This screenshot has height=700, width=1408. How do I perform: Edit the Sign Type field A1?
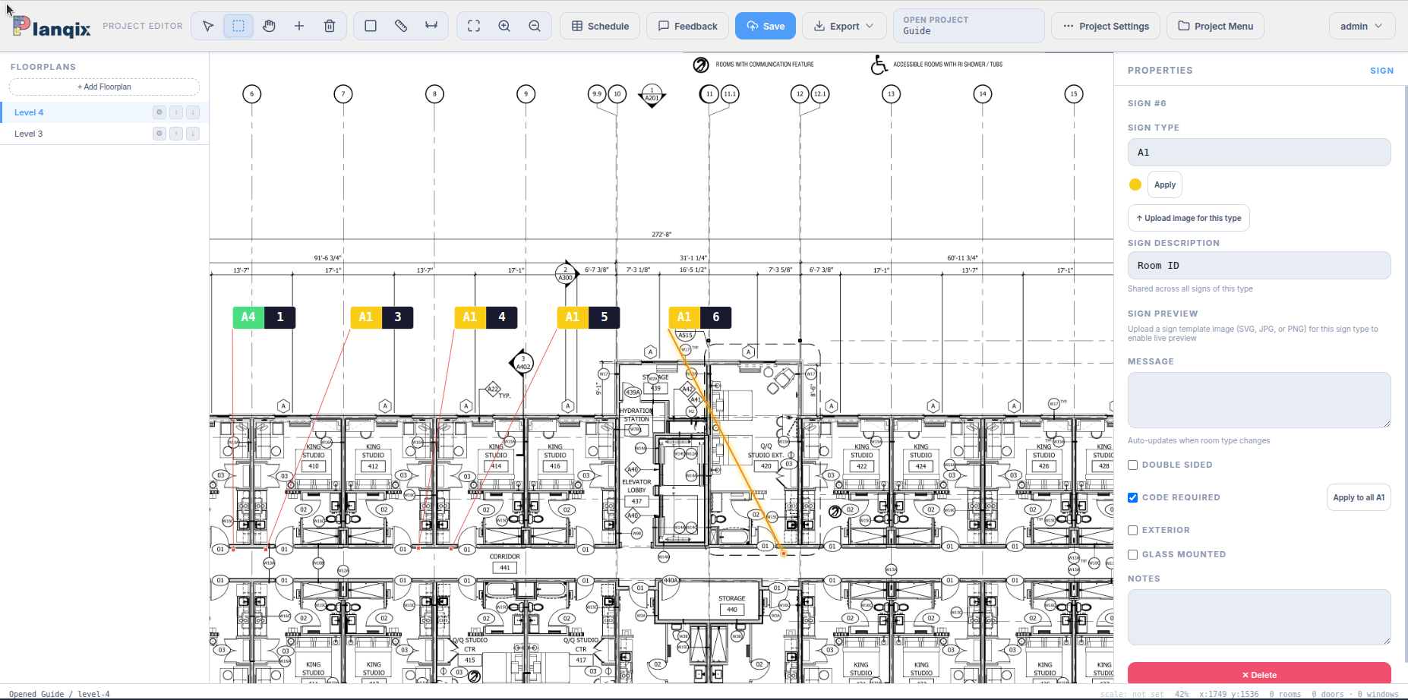(1259, 152)
